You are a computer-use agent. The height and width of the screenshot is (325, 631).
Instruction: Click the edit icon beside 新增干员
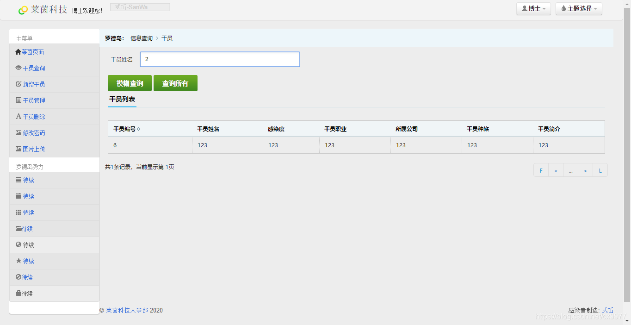coord(19,84)
